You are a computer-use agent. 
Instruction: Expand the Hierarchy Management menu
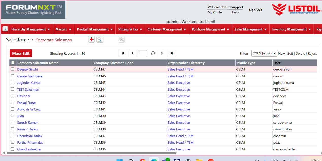tap(31, 29)
